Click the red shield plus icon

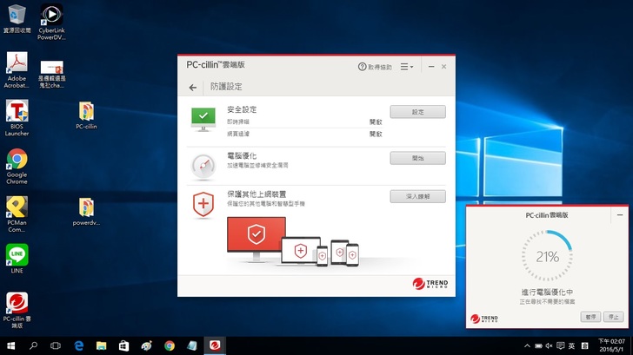point(203,205)
